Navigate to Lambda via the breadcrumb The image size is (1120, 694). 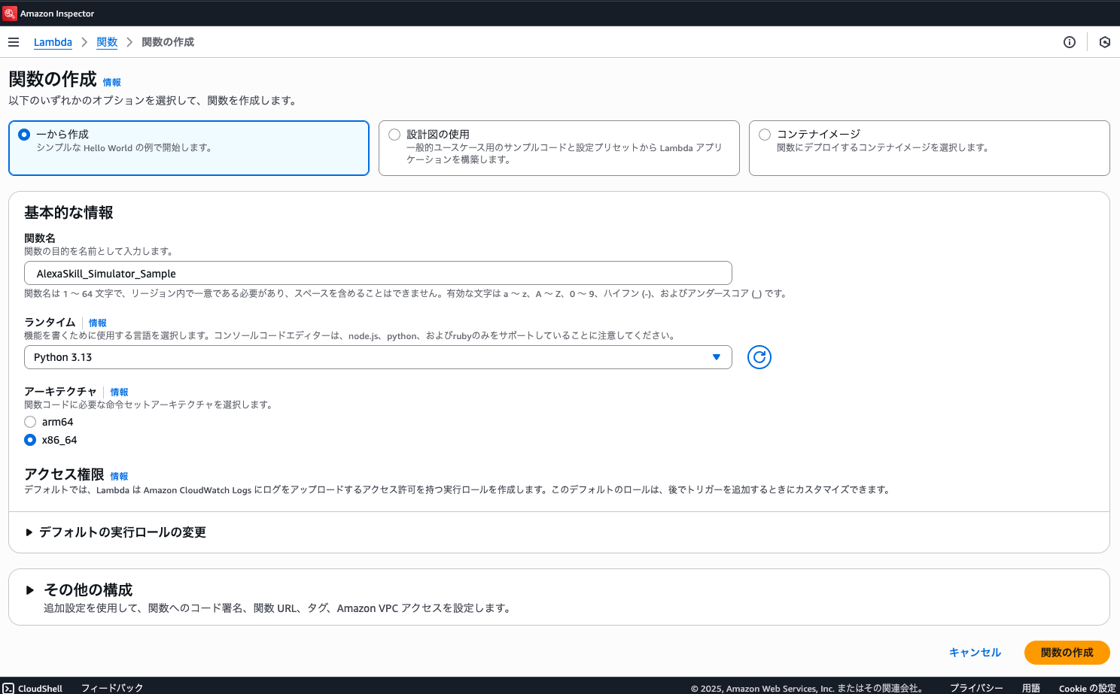click(53, 42)
